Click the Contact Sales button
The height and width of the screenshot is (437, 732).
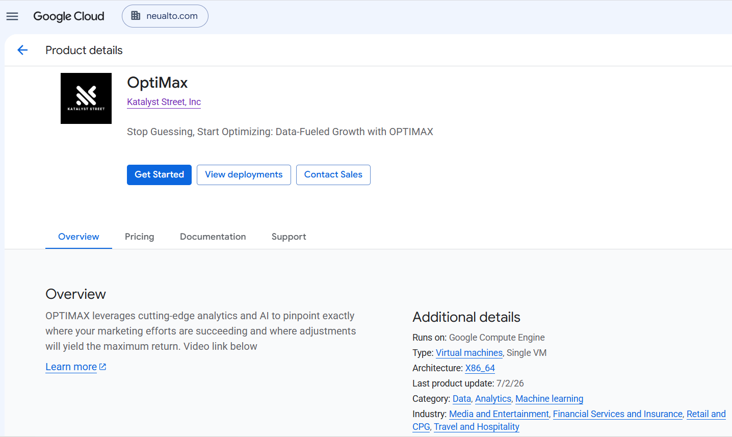click(333, 175)
